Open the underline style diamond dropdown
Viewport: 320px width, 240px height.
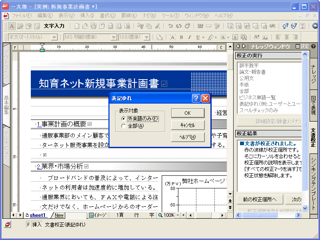(204, 37)
